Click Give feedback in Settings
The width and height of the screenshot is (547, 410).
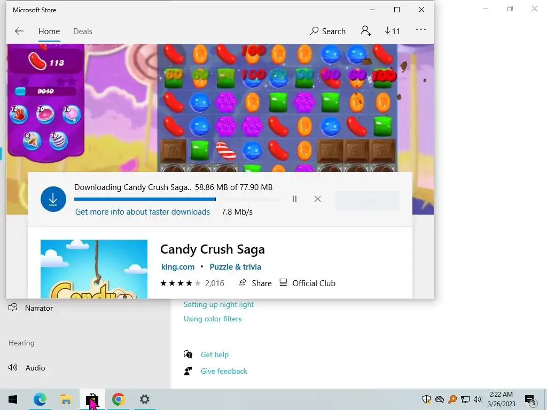point(224,371)
